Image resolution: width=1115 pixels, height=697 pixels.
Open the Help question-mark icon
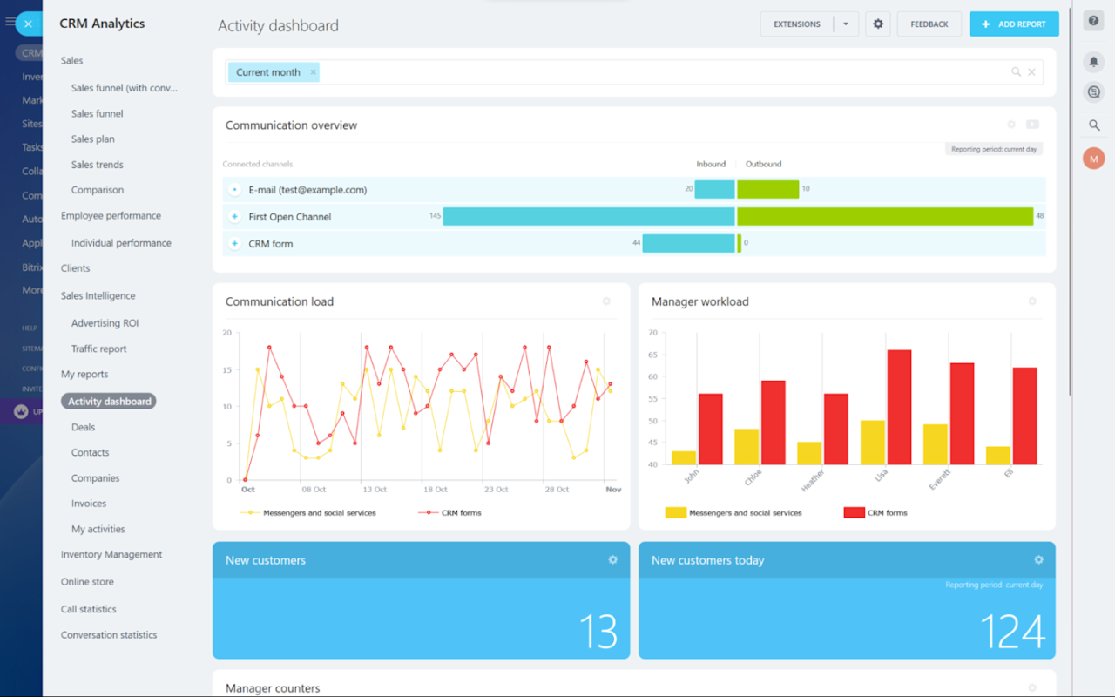coord(1093,19)
